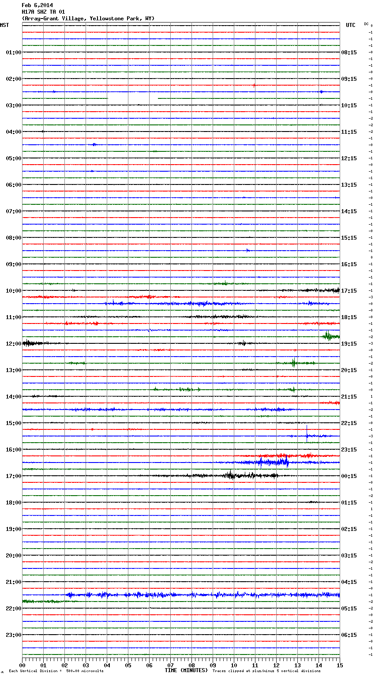375x677 pixels.
Task: Select the 21:00 MST time label
Action: click(x=14, y=582)
